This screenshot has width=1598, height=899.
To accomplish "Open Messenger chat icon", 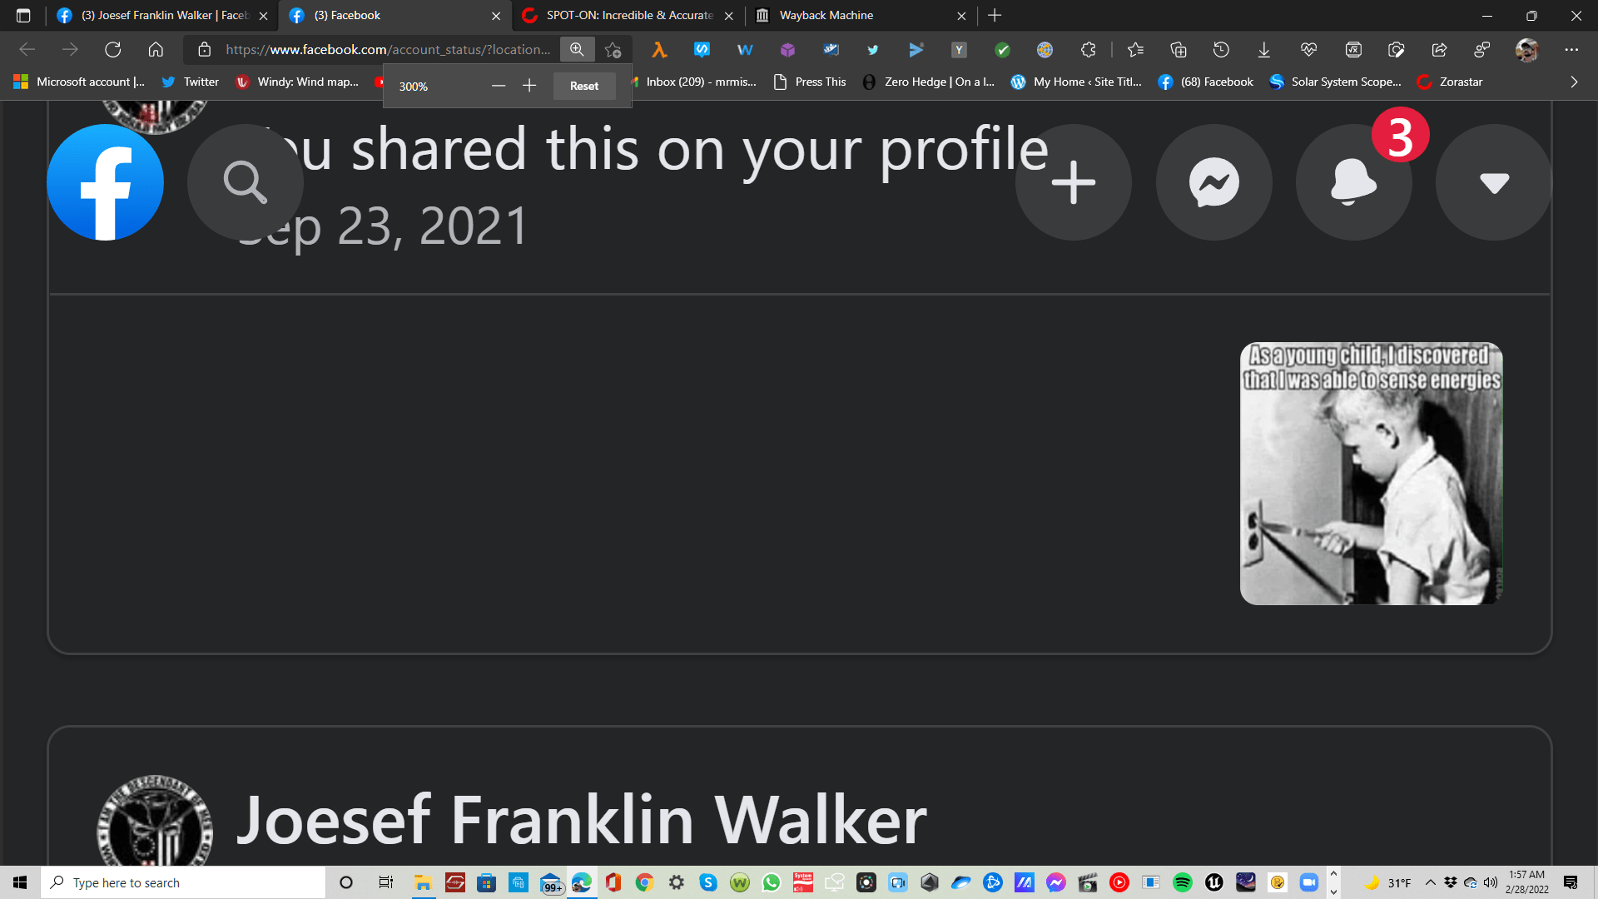I will point(1213,182).
